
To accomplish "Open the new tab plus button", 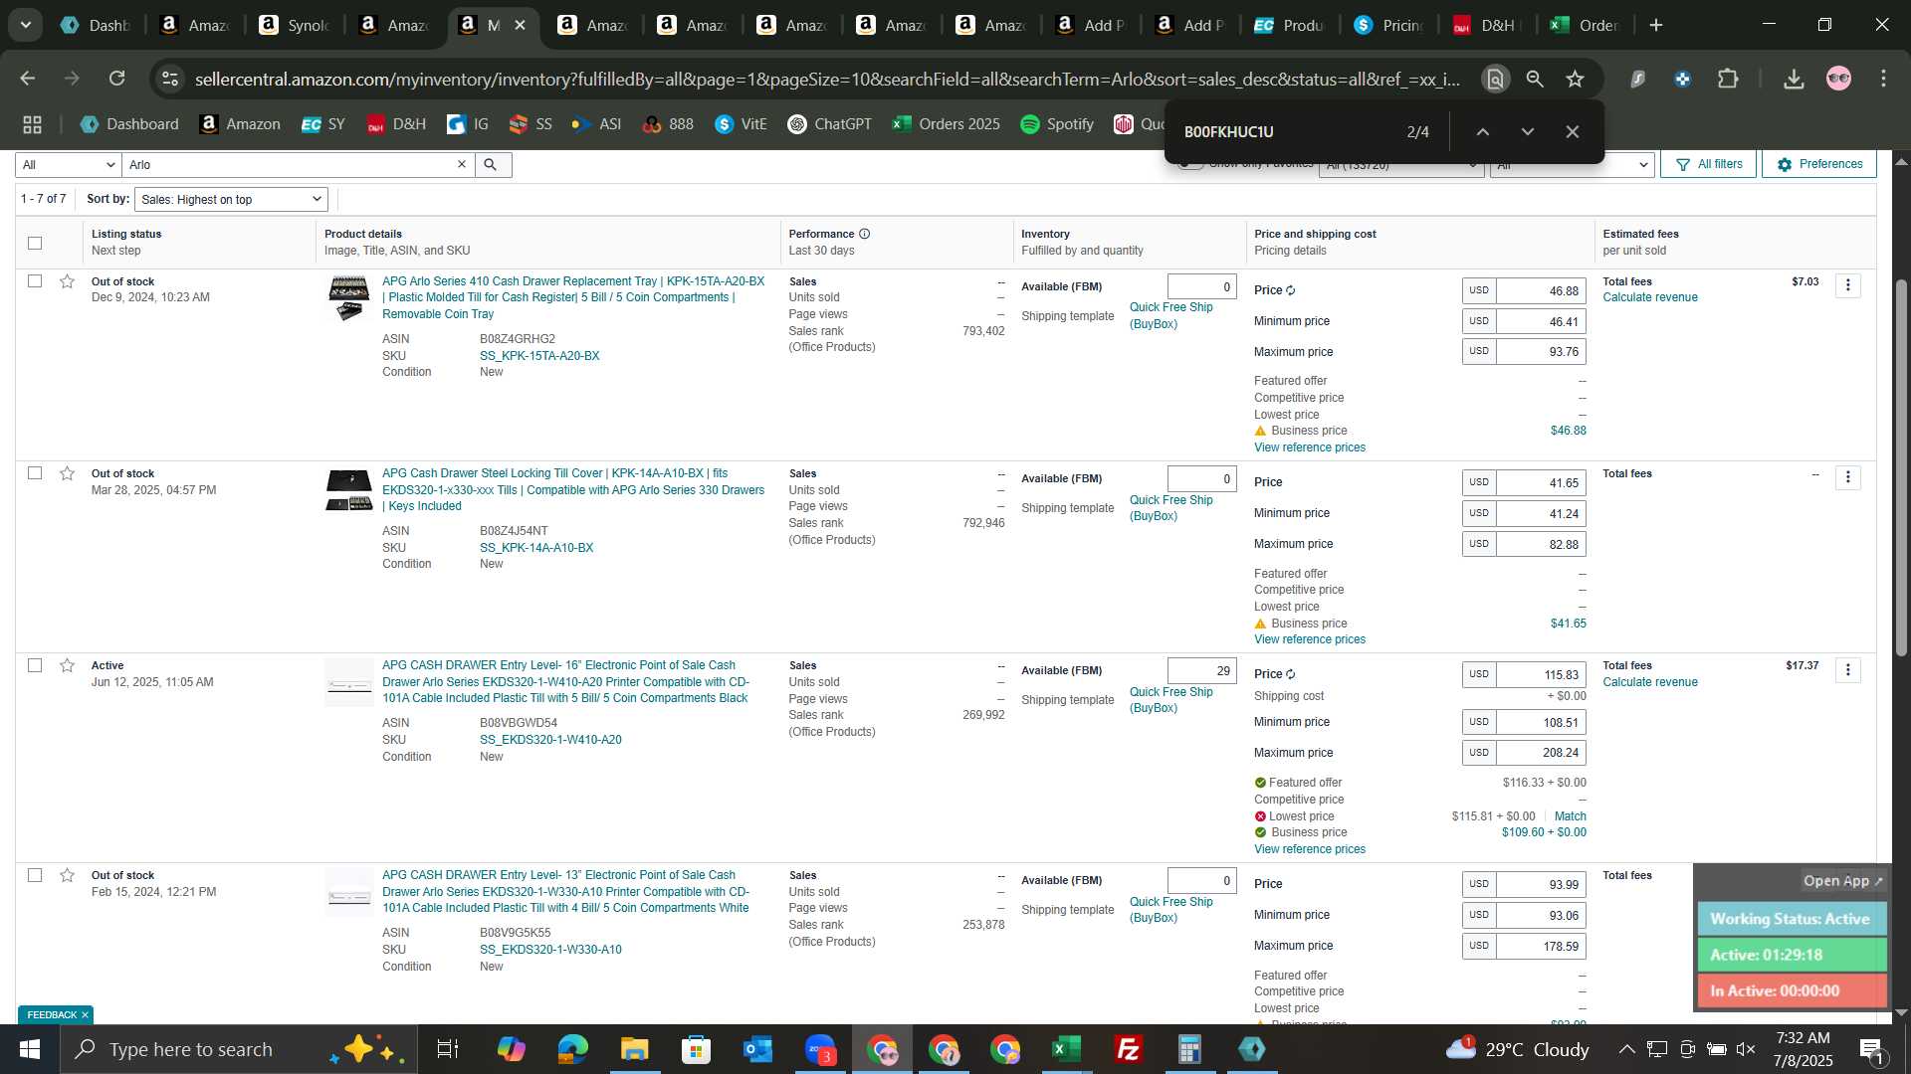I will coord(1656,25).
